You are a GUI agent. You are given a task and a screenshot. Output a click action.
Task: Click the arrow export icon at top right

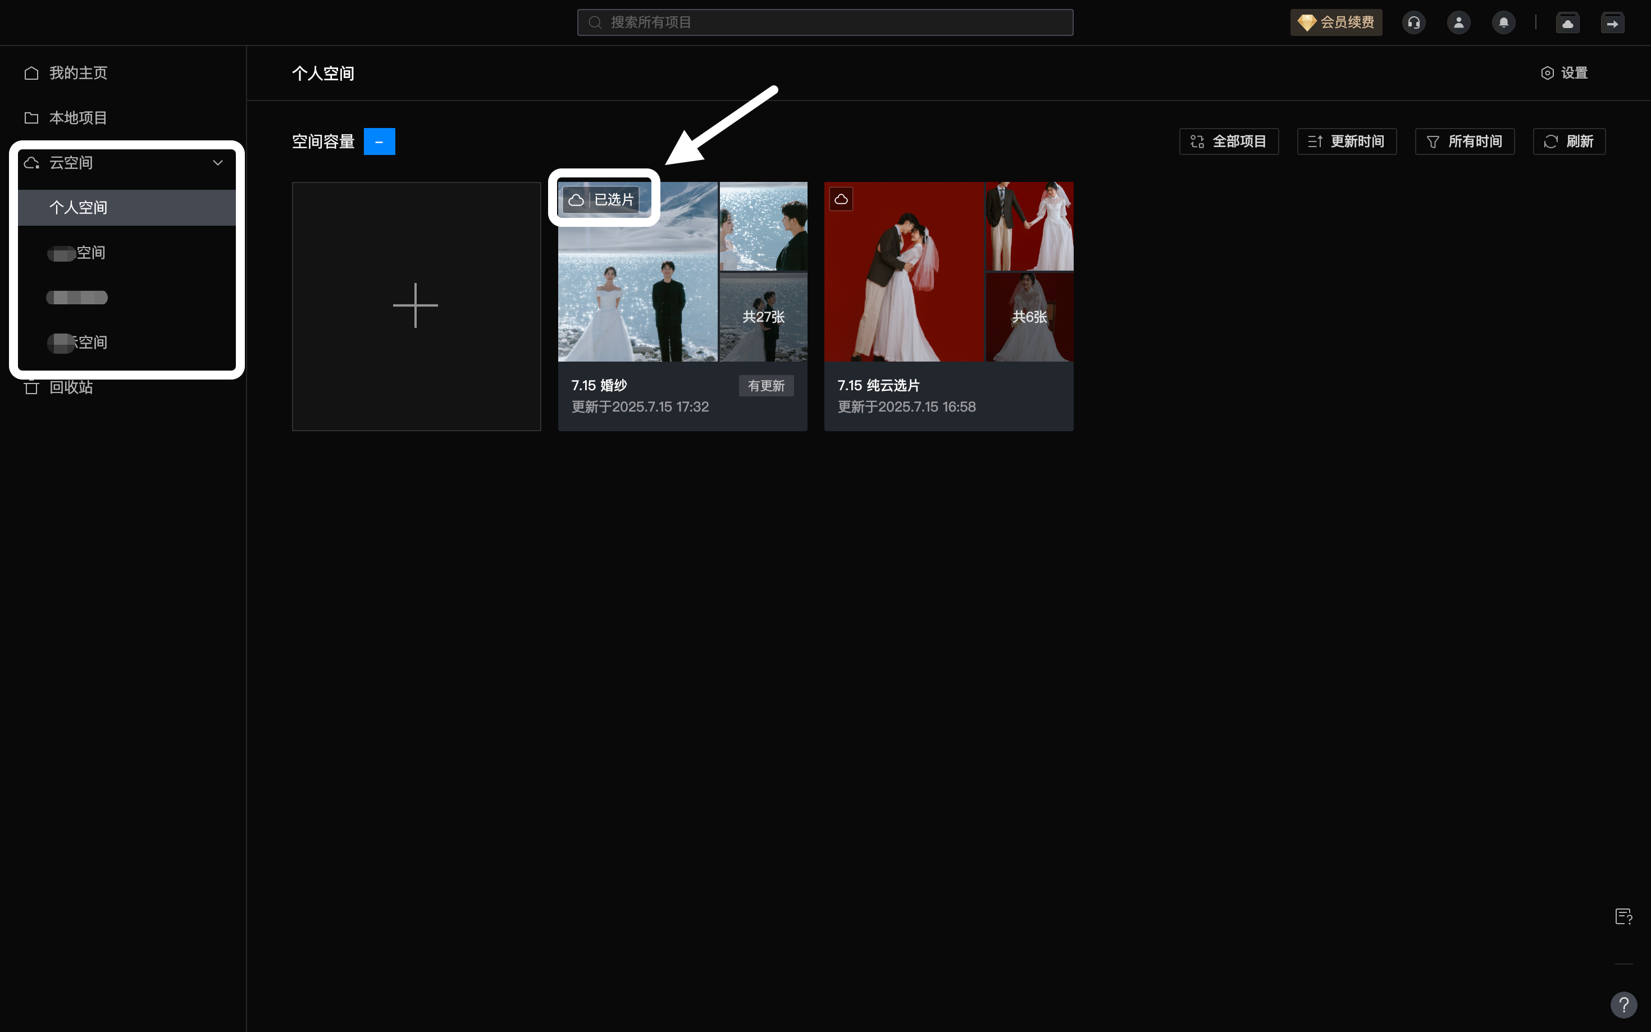pos(1612,22)
